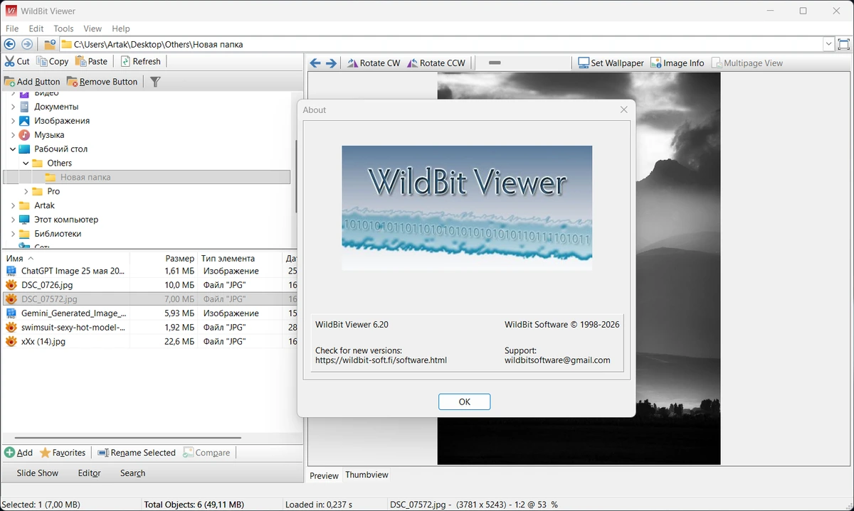
Task: Expand the Библиотеки tree node
Action: coord(13,234)
